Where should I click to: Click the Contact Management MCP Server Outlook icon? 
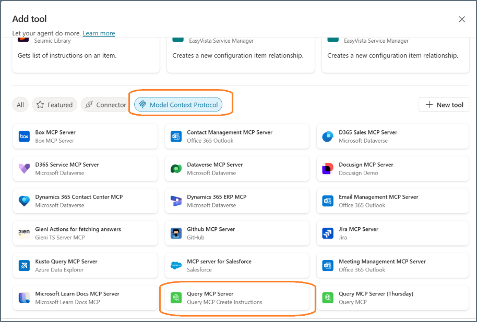click(x=176, y=137)
